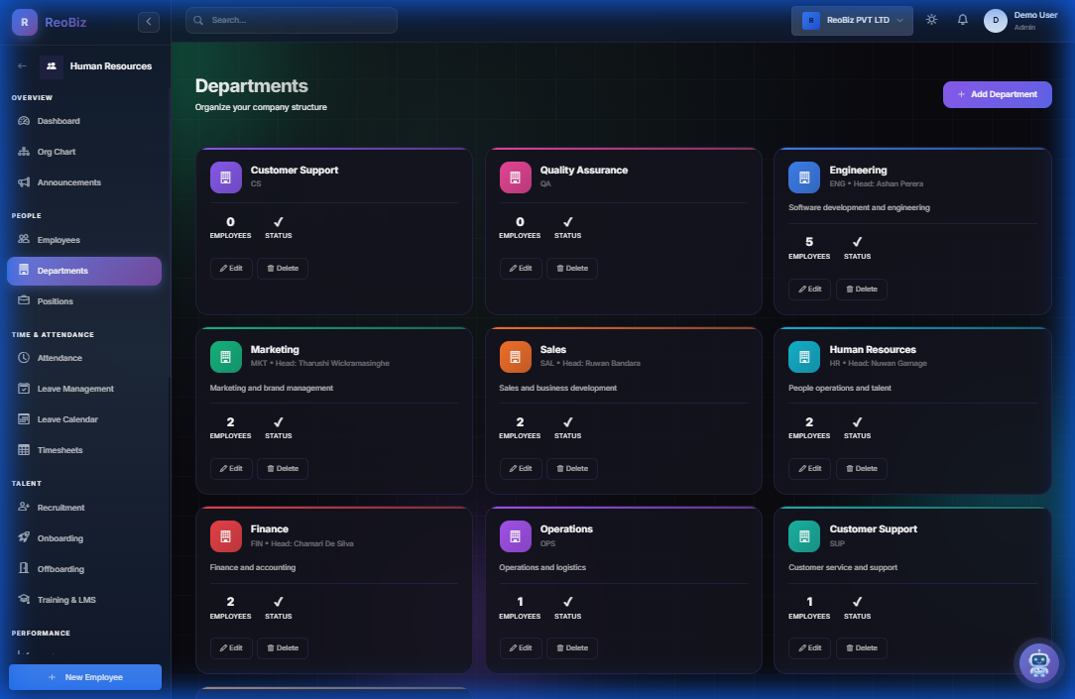Click the Sales department orange icon
The height and width of the screenshot is (699, 1075).
(x=515, y=357)
